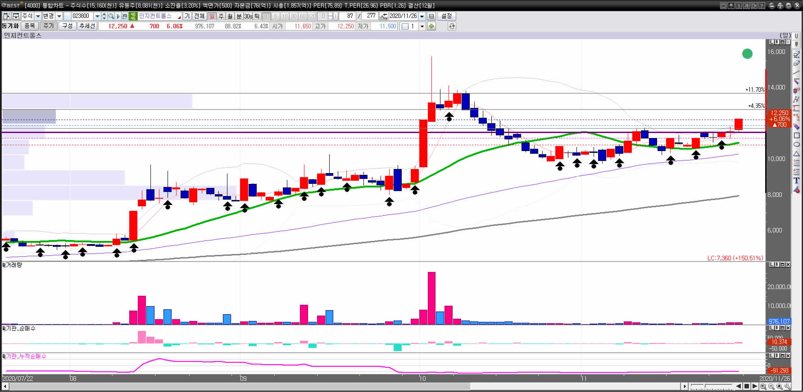Screen dimensions: 803x392
Task: Click the stock code up-down stepper
Action: (104, 16)
